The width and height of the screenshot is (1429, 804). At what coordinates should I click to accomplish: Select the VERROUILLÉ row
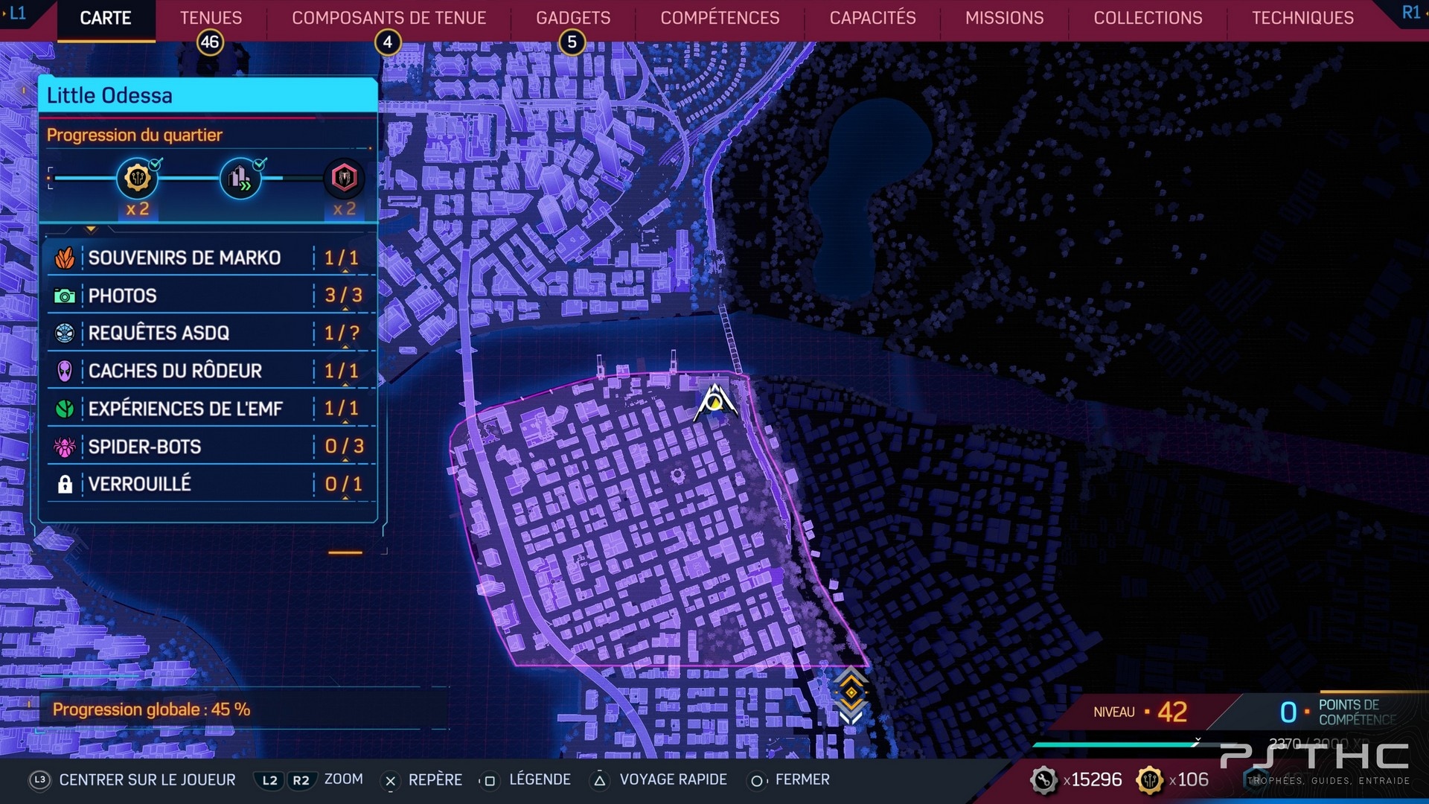[x=211, y=484]
